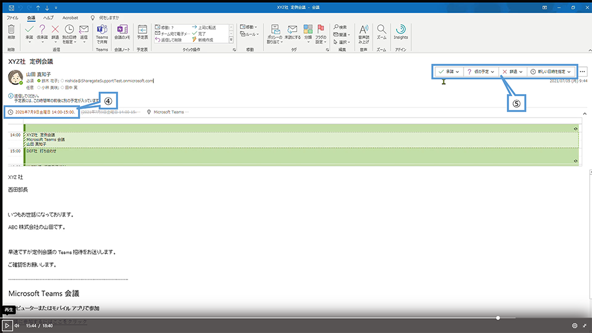
Task: Select the 完了 quick step
Action: pos(199,34)
